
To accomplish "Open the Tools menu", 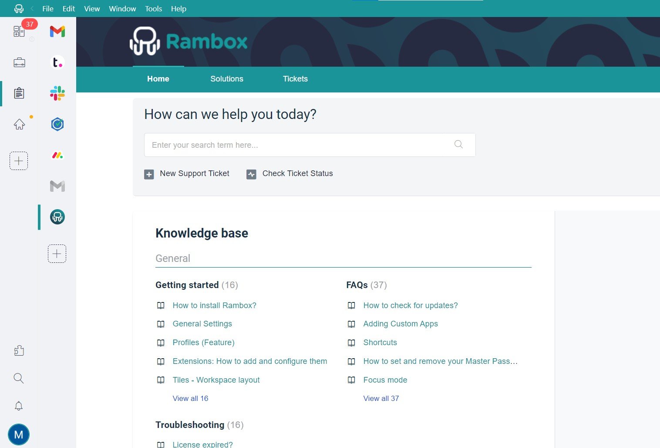I will coord(153,9).
